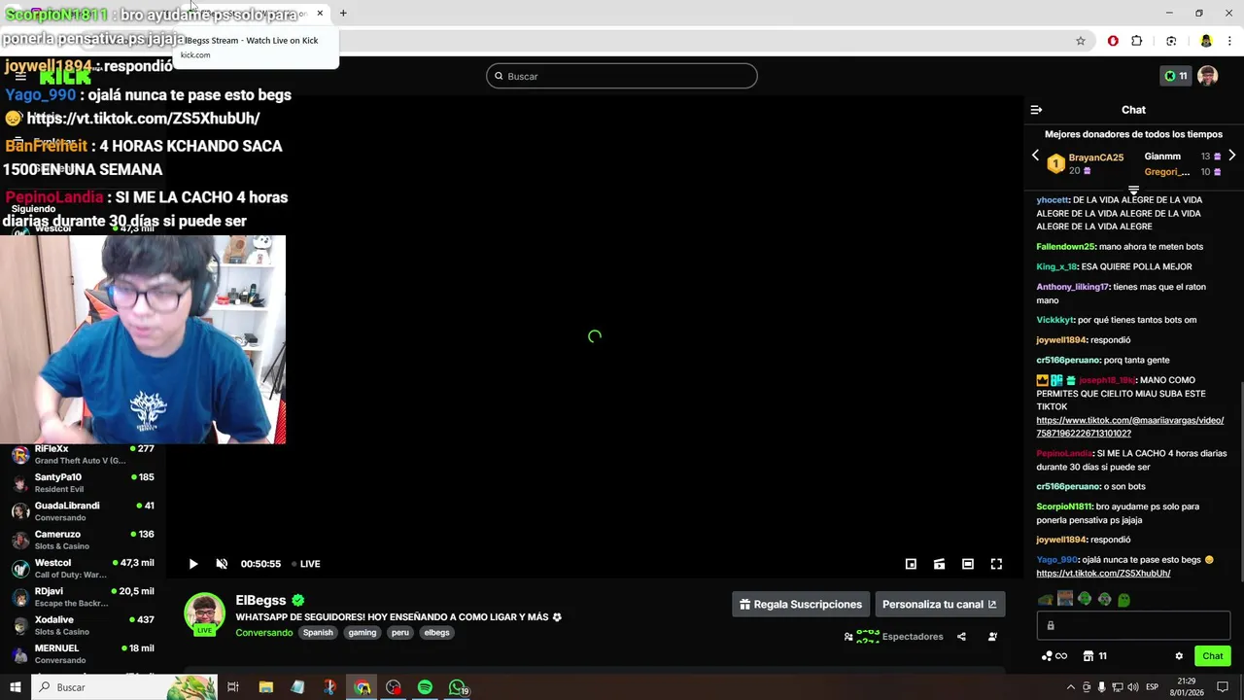This screenshot has height=700, width=1244.
Task: Open File Explorer from taskbar
Action: (265, 687)
